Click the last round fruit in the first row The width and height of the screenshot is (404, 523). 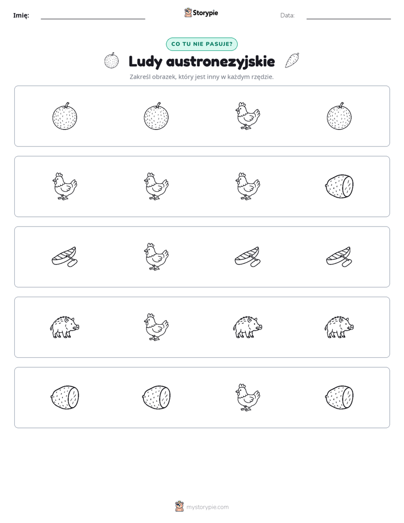click(339, 115)
